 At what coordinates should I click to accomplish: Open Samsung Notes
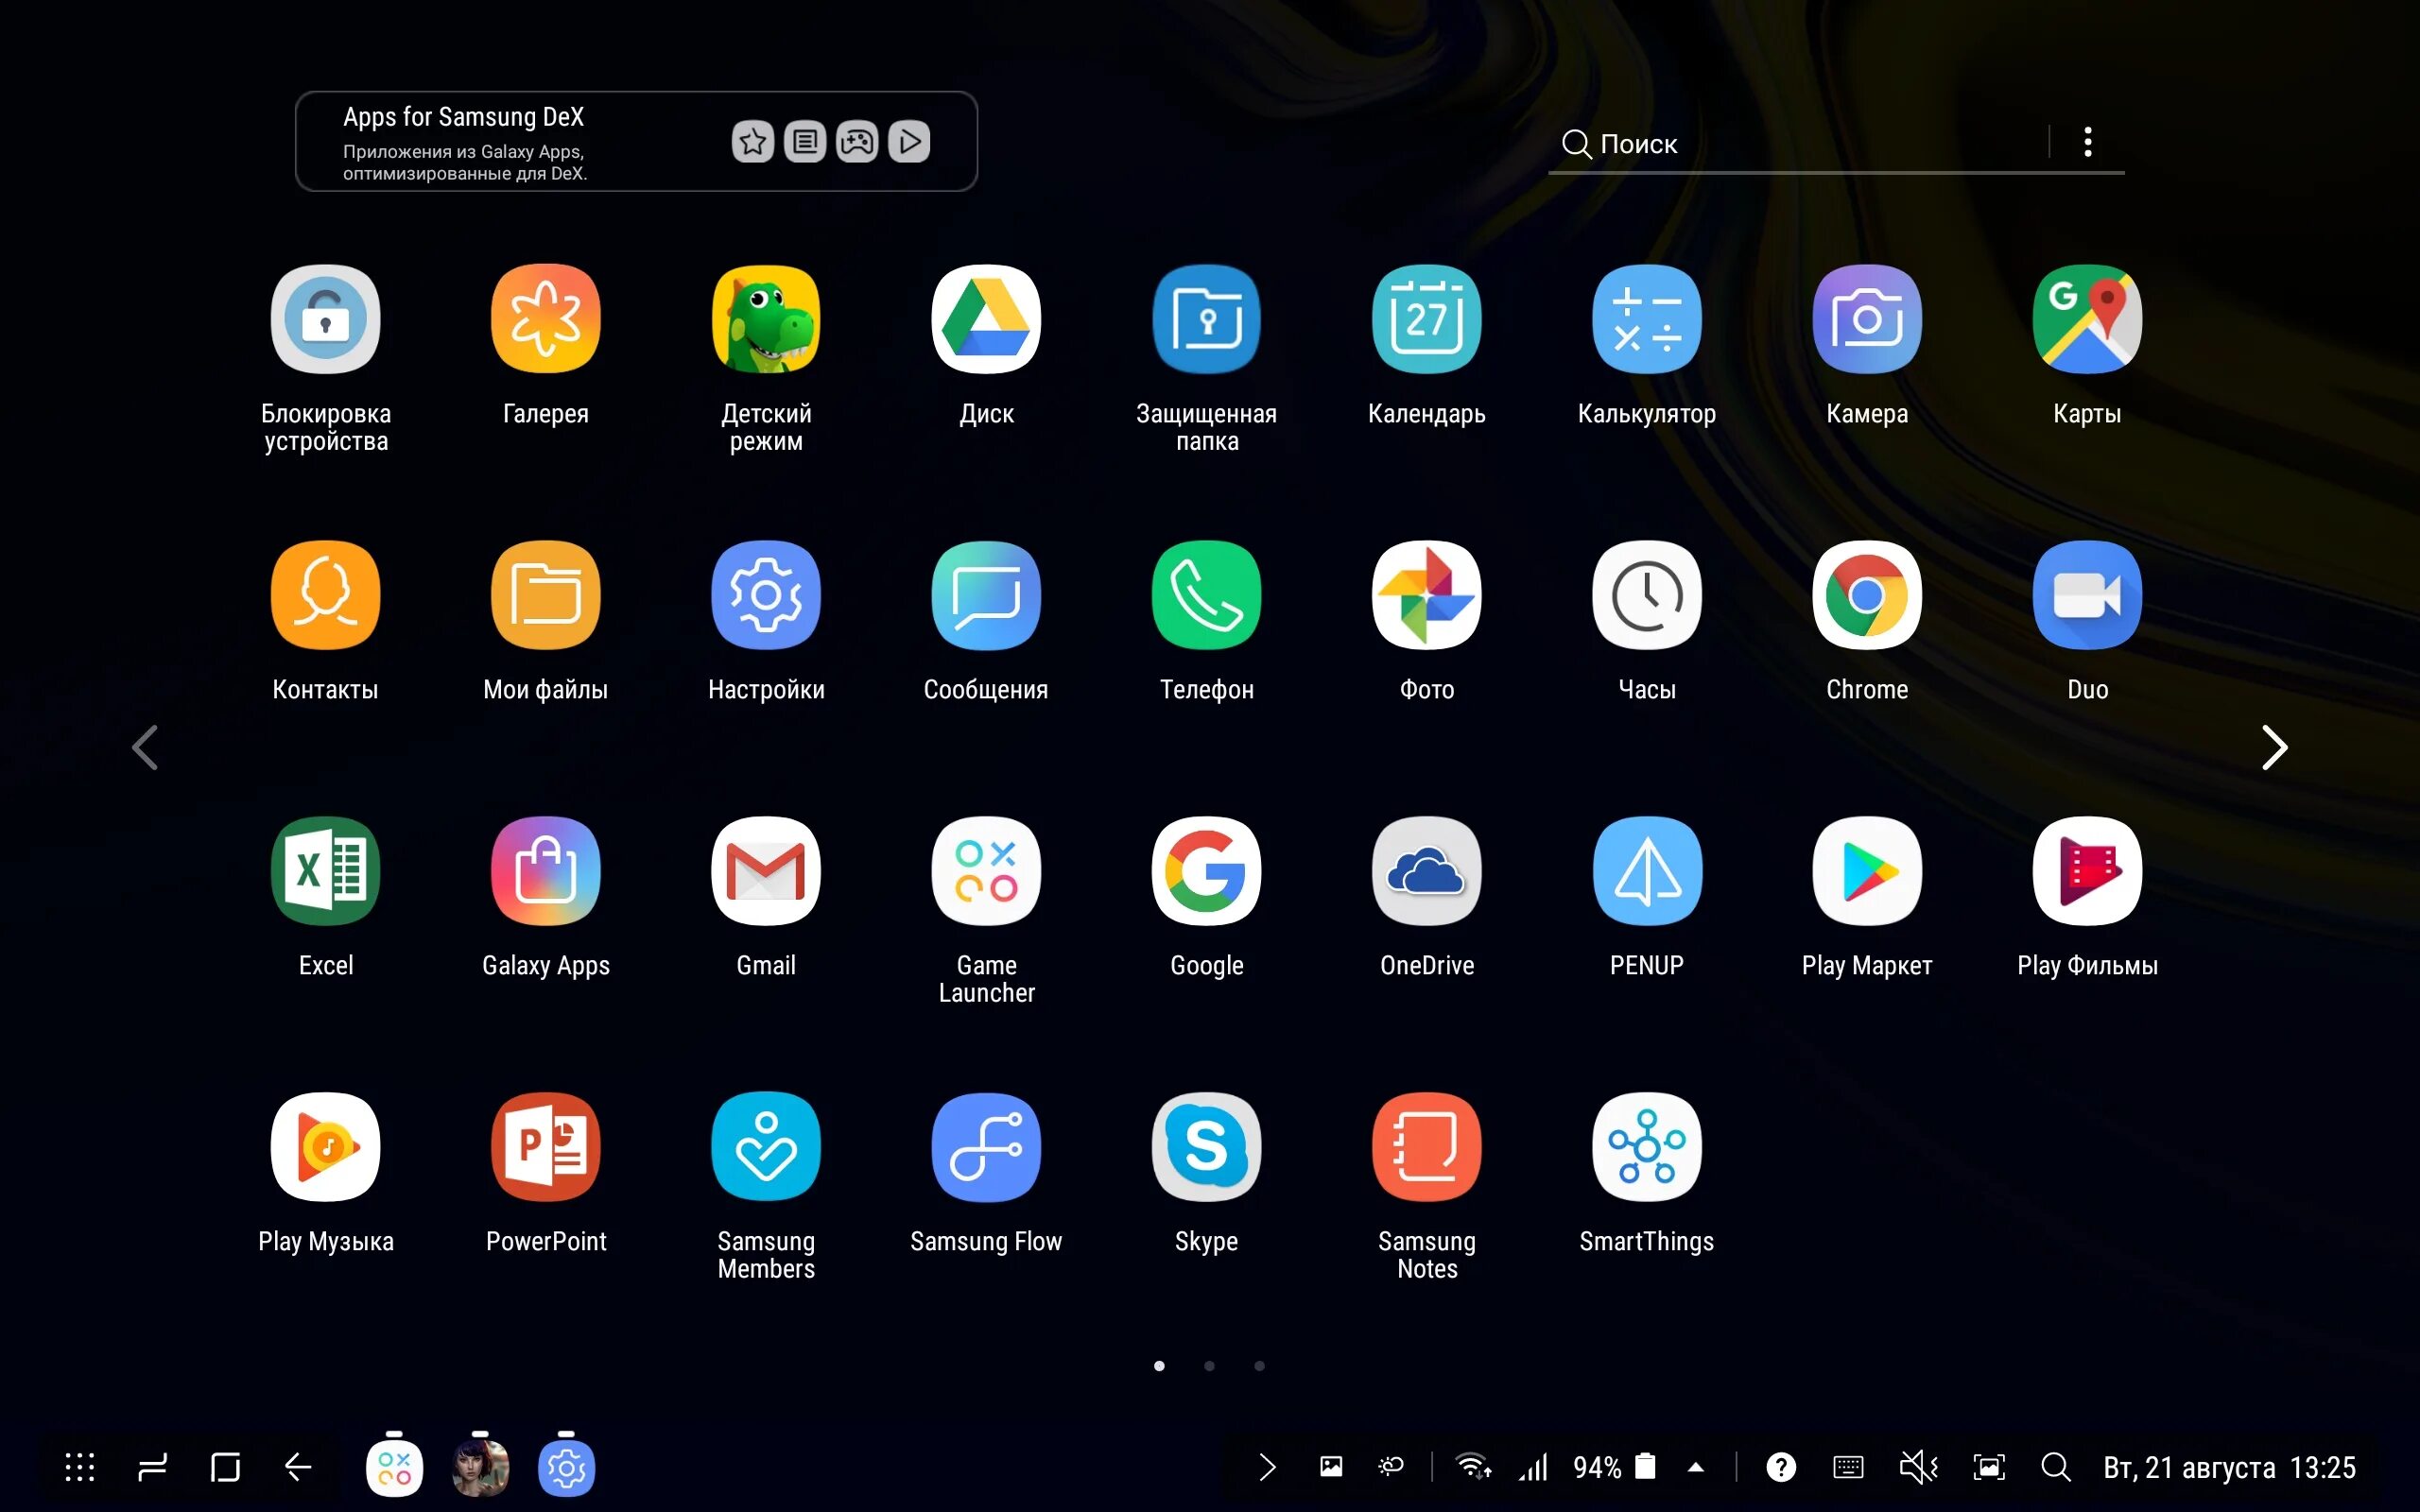tap(1426, 1146)
